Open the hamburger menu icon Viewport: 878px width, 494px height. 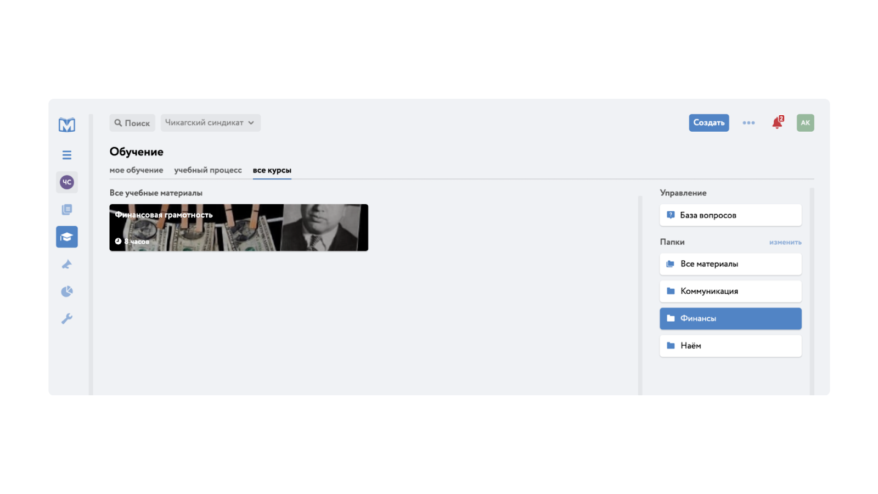point(67,155)
